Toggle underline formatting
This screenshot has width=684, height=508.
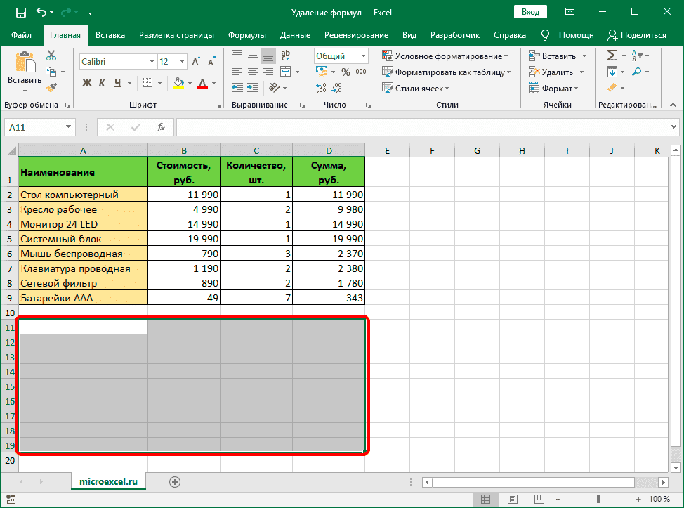tap(118, 82)
